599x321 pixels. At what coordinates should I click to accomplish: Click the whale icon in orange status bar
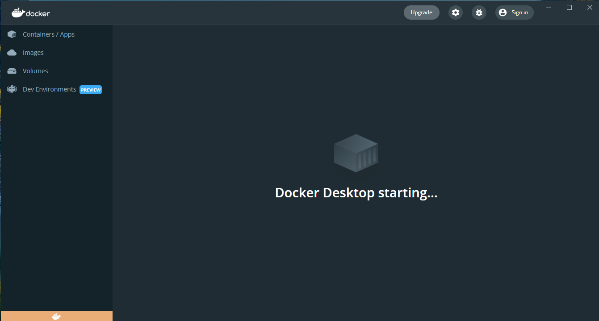[56, 317]
